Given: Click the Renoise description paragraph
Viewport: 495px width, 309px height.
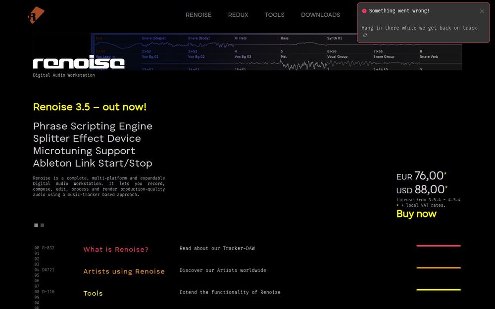Looking at the screenshot, I should coord(99,186).
